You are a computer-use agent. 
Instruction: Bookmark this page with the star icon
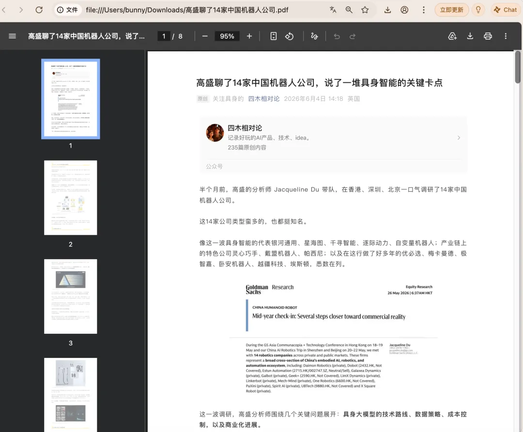tap(365, 10)
